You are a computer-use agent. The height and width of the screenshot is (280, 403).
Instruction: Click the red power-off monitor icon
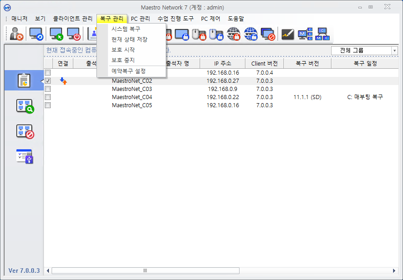(x=74, y=34)
